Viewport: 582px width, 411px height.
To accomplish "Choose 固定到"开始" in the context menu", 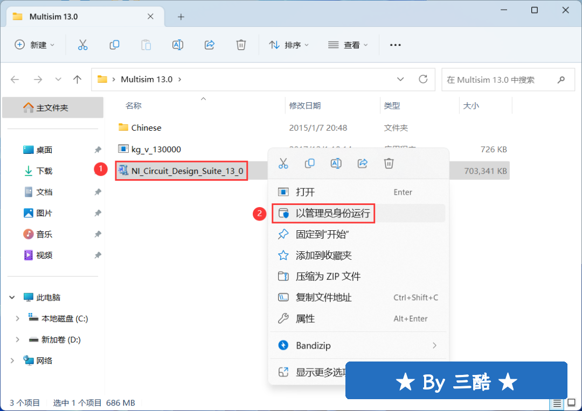I will point(358,234).
